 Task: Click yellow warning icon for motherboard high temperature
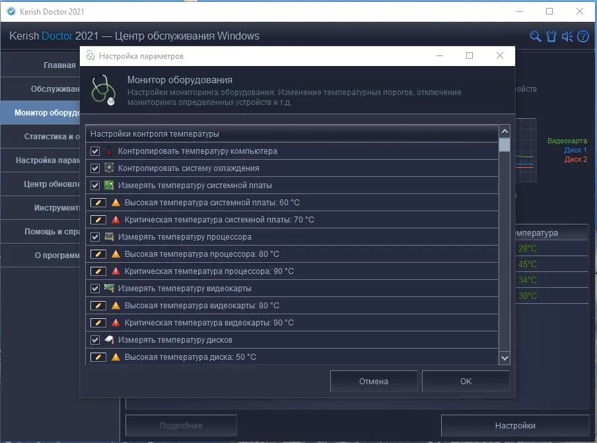(x=116, y=203)
